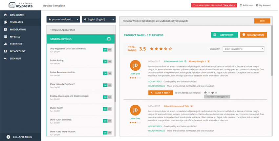Click the first review's John Doe name
This screenshot has height=141, width=279.
click(135, 74)
